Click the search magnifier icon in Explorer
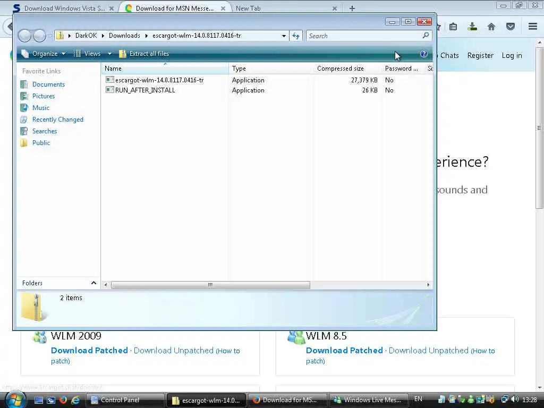Screen dimensions: 544x408 coord(426,36)
